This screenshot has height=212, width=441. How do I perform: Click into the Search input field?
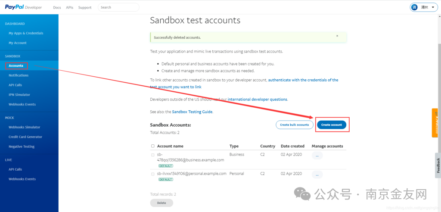118,7
